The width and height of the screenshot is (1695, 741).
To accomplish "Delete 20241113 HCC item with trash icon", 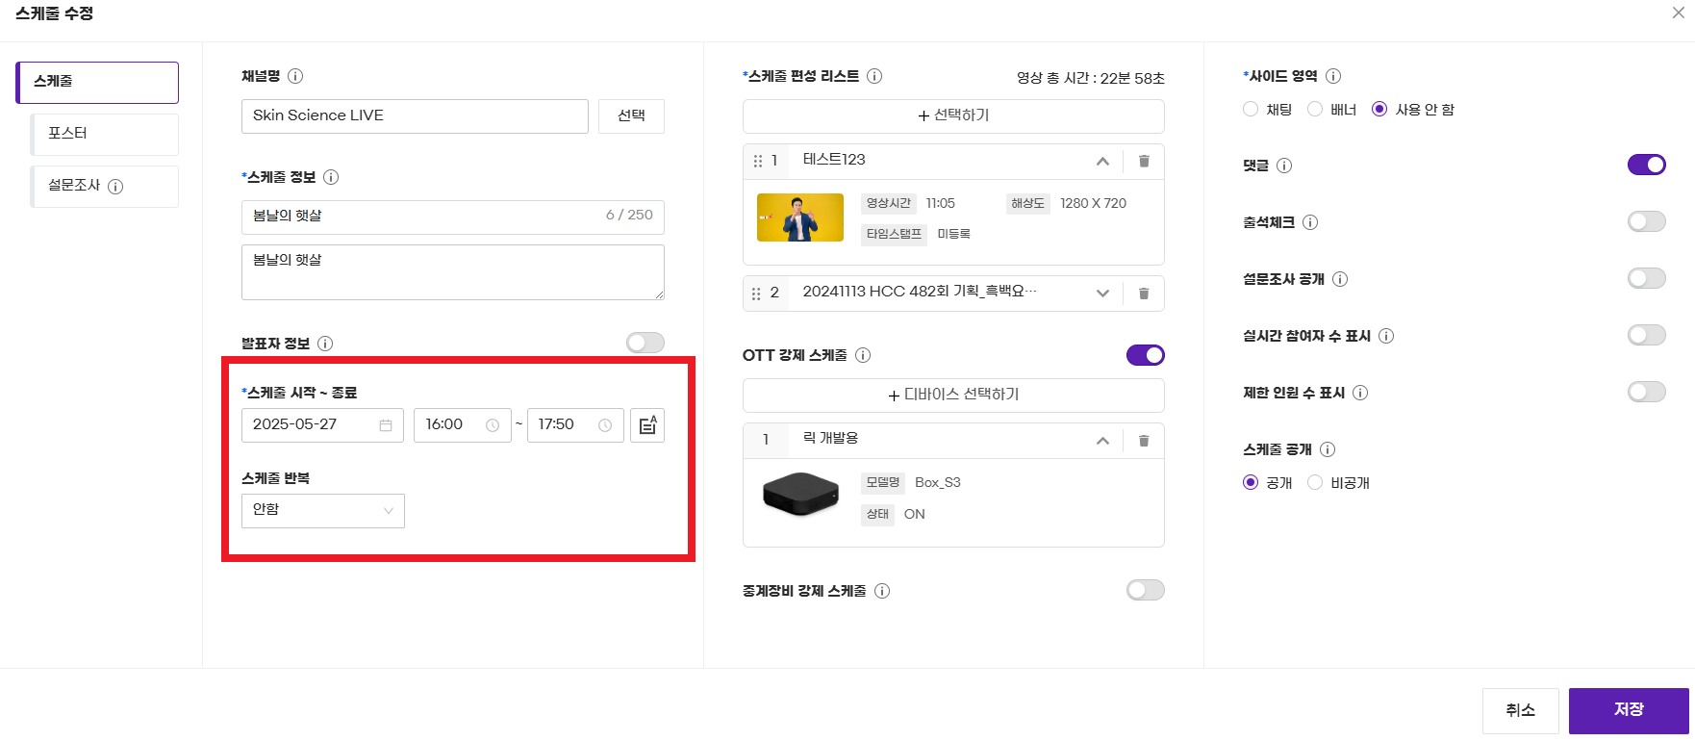I will pyautogui.click(x=1144, y=294).
